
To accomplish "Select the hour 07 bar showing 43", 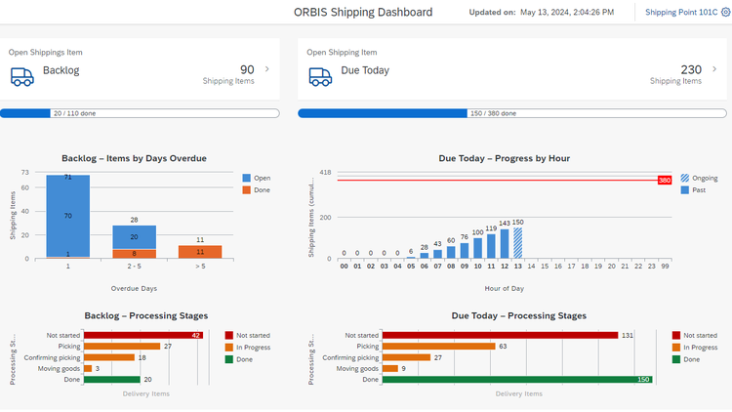I will point(437,254).
